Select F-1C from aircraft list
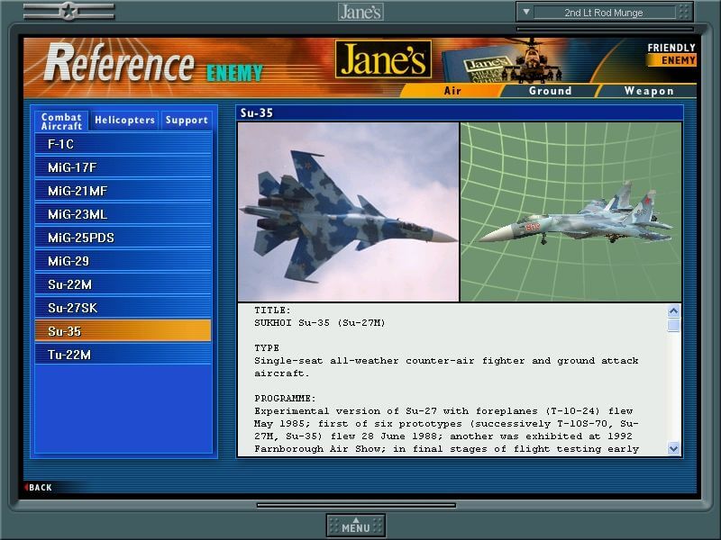Viewport: 721px width, 540px height. click(123, 144)
